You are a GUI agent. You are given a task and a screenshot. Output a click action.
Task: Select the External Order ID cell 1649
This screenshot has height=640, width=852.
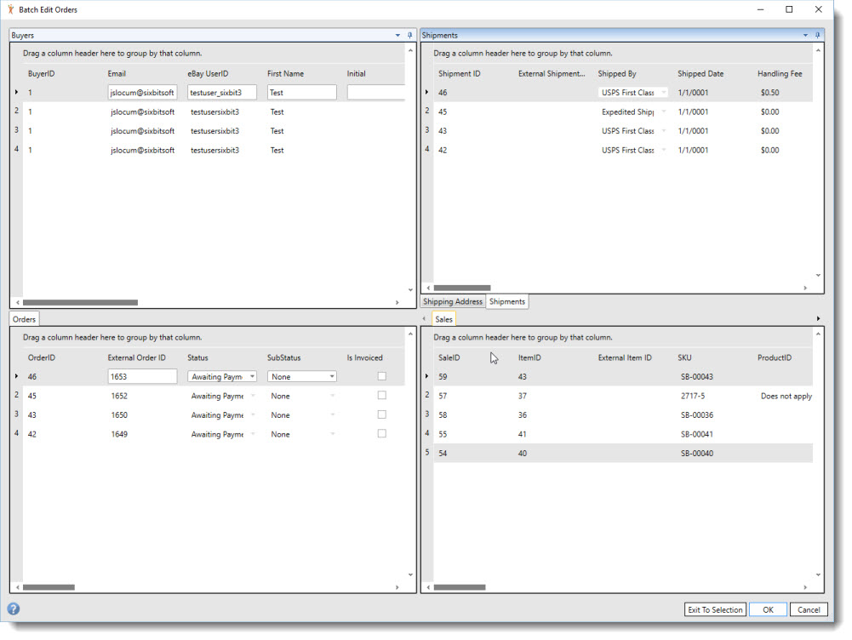click(119, 434)
